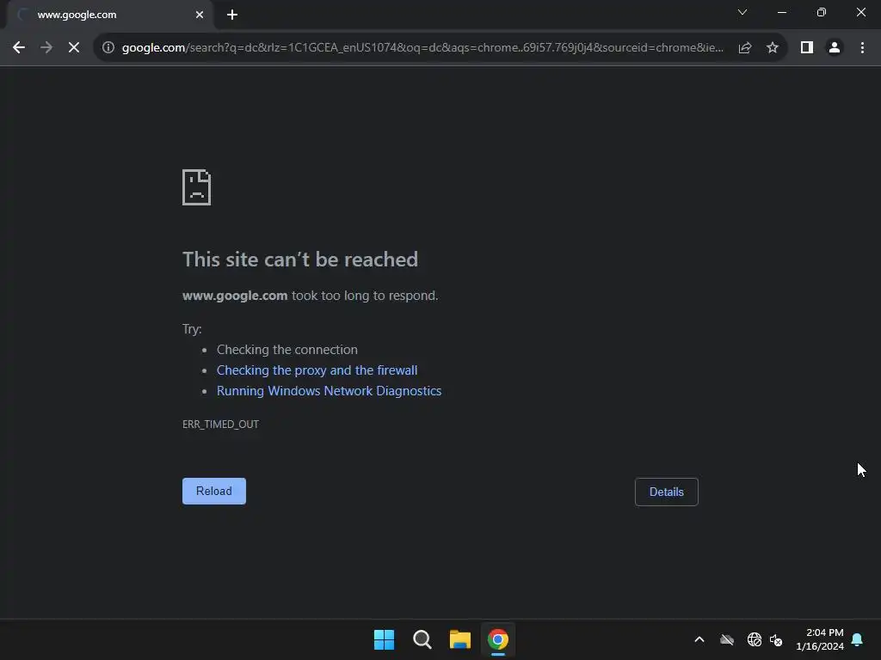This screenshot has height=660, width=881.
Task: Close the www.google.com tab
Action: [200, 15]
